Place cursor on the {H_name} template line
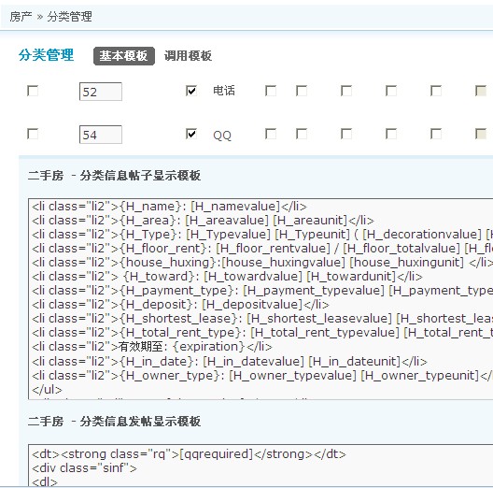Screen dimensions: 493x488 pyautogui.click(x=169, y=207)
